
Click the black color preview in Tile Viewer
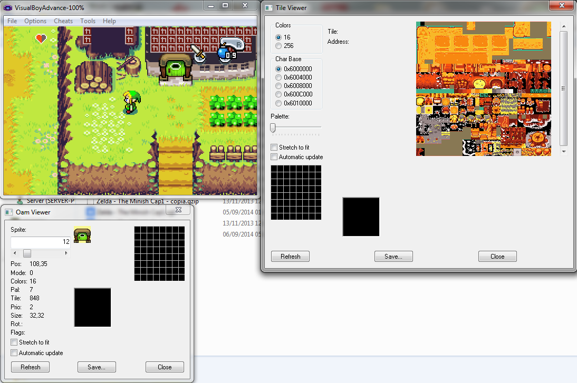[x=361, y=217]
